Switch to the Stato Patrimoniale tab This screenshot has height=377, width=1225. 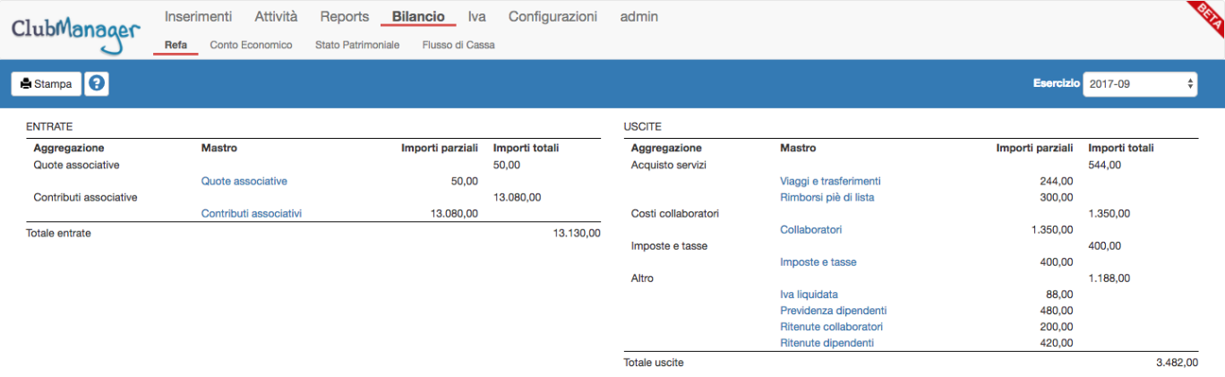[x=357, y=45]
